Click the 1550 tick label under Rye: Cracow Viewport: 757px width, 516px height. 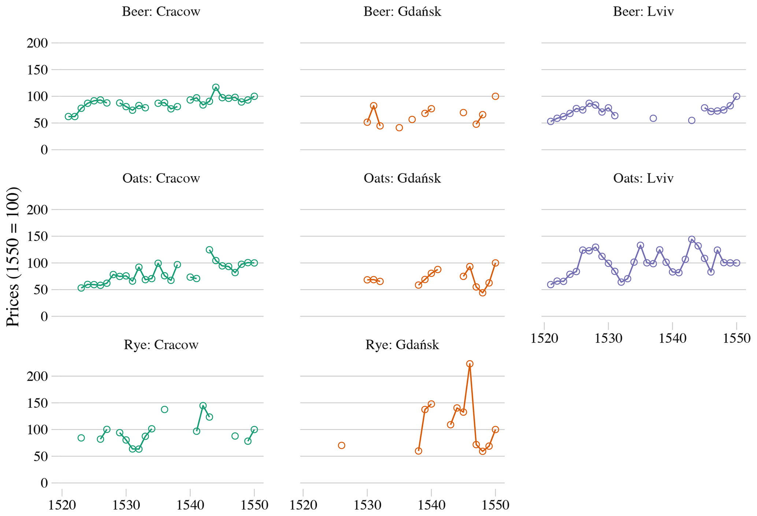pyautogui.click(x=254, y=505)
